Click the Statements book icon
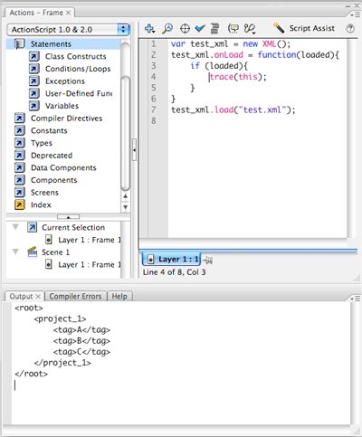Image resolution: width=362 pixels, height=437 pixels. click(x=20, y=44)
